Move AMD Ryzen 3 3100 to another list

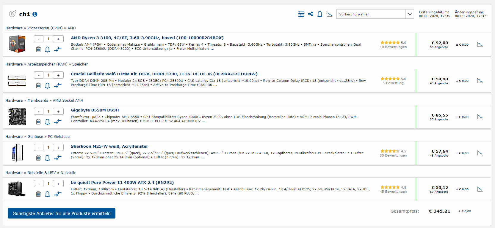pos(58,49)
